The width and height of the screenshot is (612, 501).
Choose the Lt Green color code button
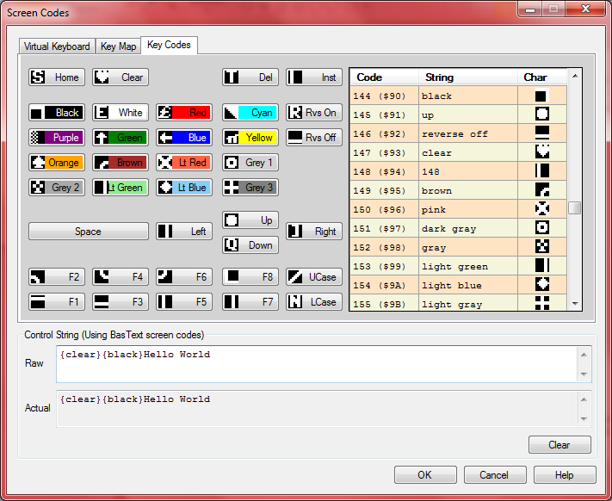(121, 188)
